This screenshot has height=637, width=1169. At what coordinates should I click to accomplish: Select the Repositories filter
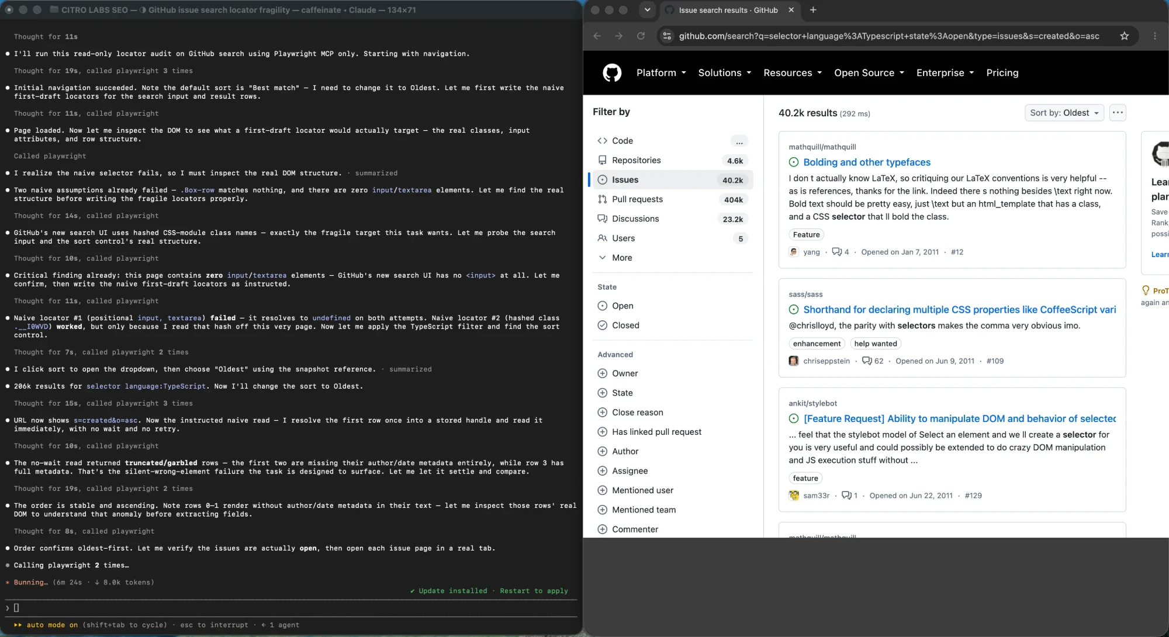point(673,160)
